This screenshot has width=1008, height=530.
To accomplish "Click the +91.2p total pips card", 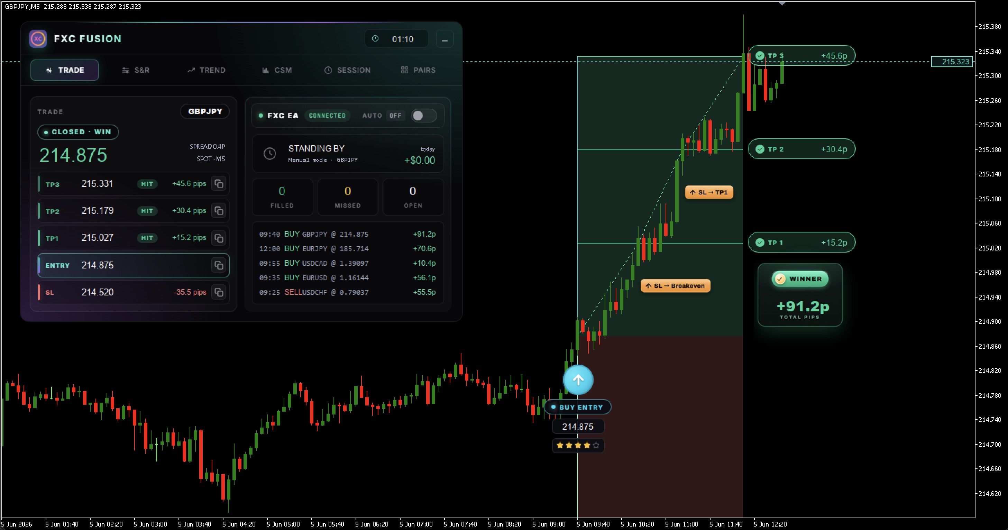I will (x=800, y=295).
